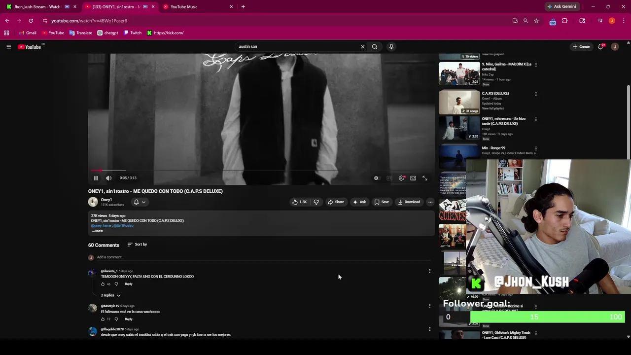Viewport: 631px width, 355px height.
Task: Reply to the @Montyk.19 comment
Action: click(x=129, y=319)
